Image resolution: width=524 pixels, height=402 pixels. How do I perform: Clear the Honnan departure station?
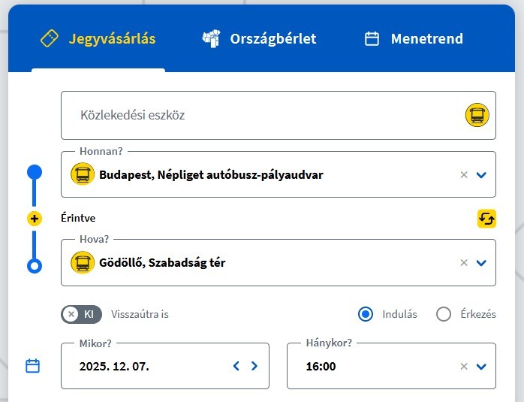464,174
